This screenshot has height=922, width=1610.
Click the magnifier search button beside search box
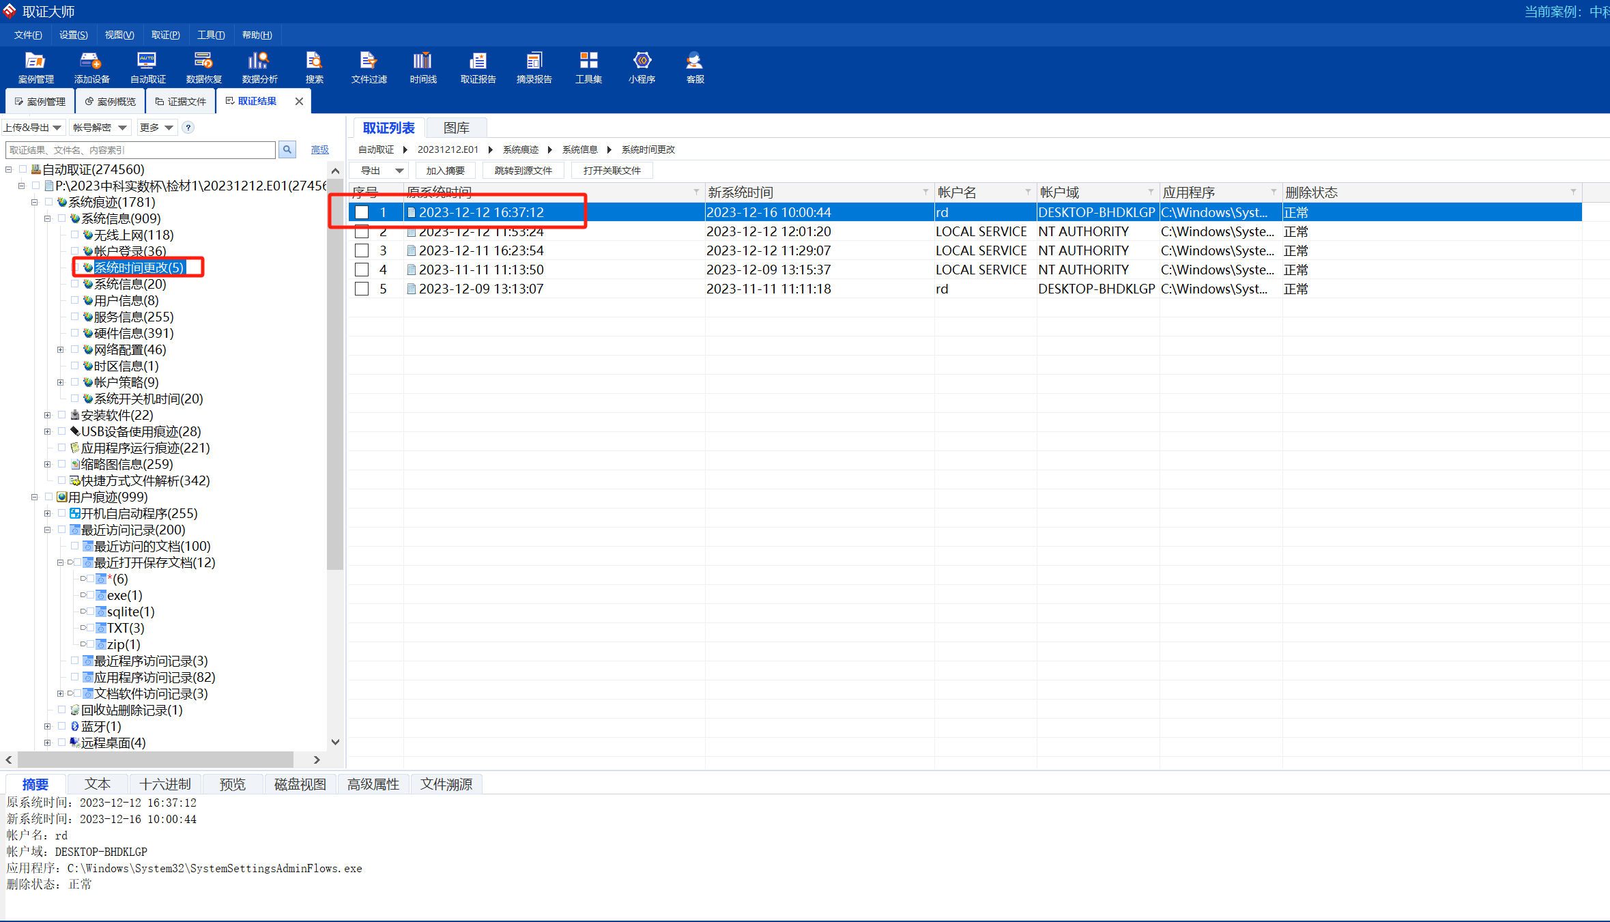point(287,149)
